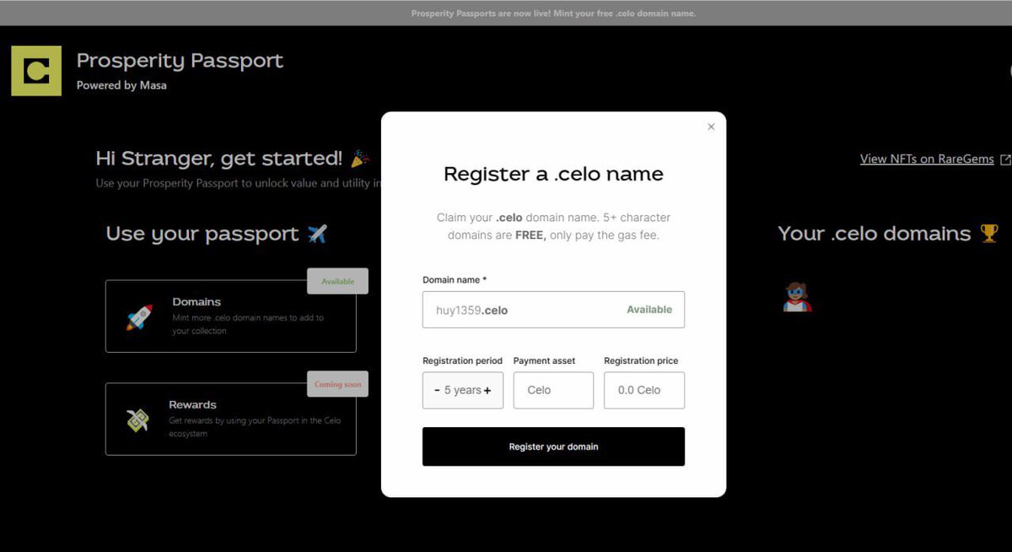This screenshot has height=552, width=1012.
Task: Click the Coming soon badge on Rewards
Action: [337, 384]
